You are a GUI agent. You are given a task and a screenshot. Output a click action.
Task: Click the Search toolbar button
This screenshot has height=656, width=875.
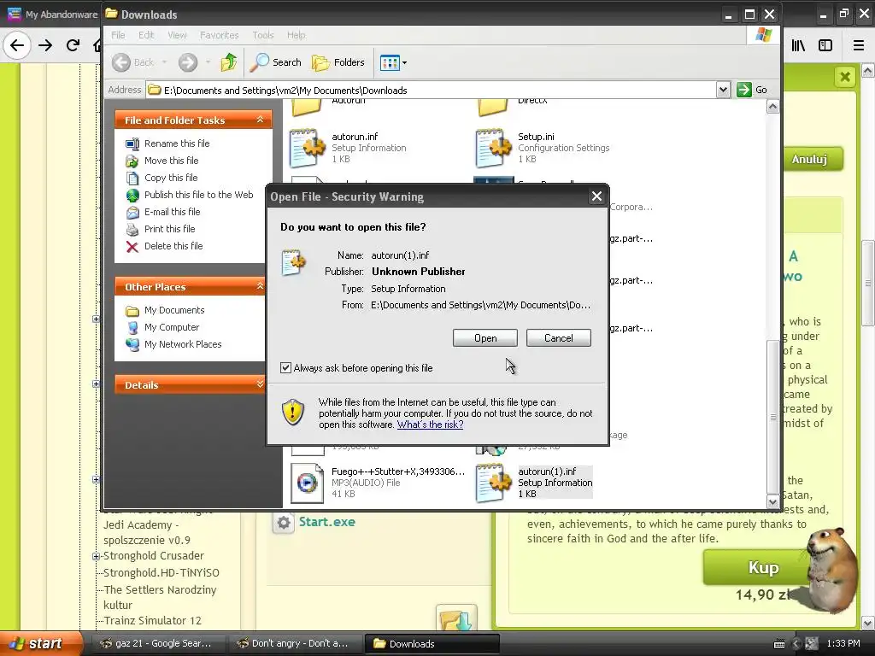(x=276, y=62)
